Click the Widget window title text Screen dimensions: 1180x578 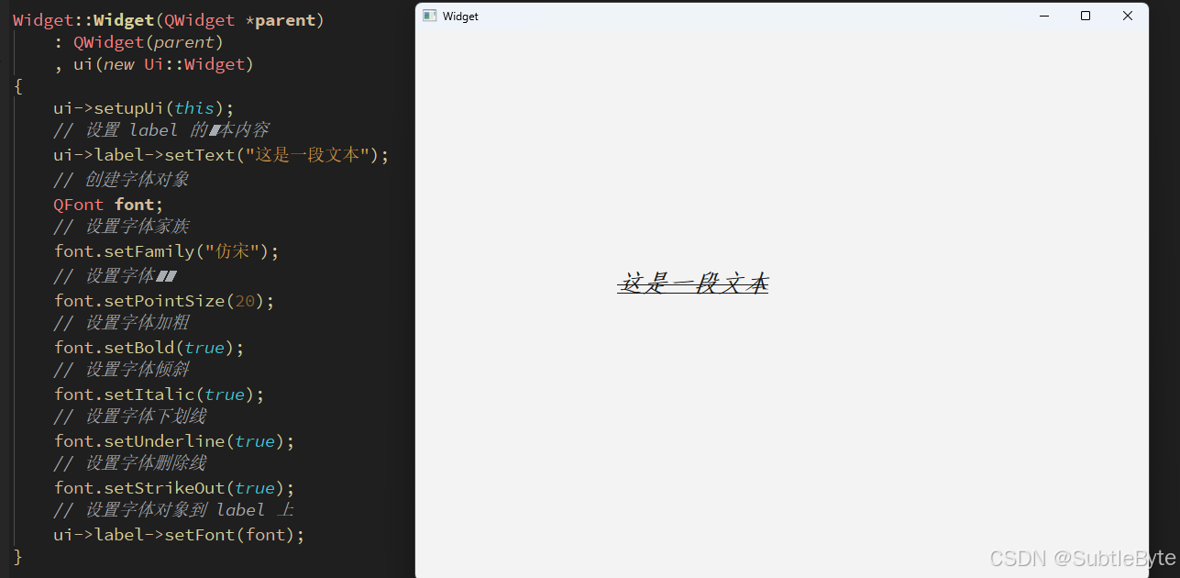[x=460, y=17]
